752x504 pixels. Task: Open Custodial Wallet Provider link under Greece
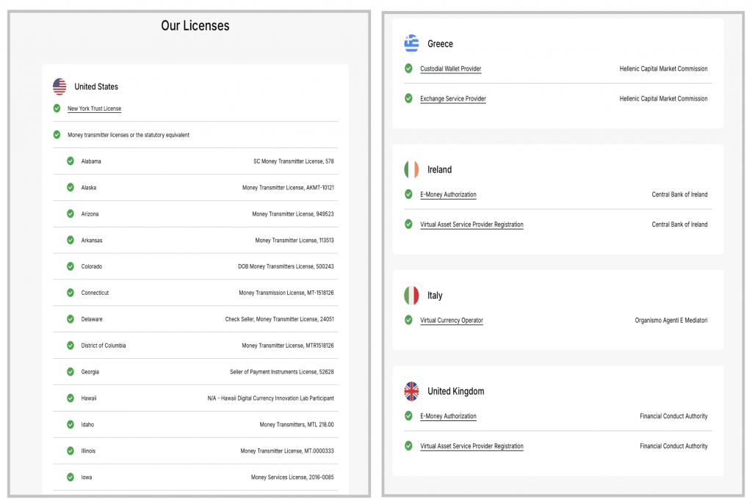[451, 69]
